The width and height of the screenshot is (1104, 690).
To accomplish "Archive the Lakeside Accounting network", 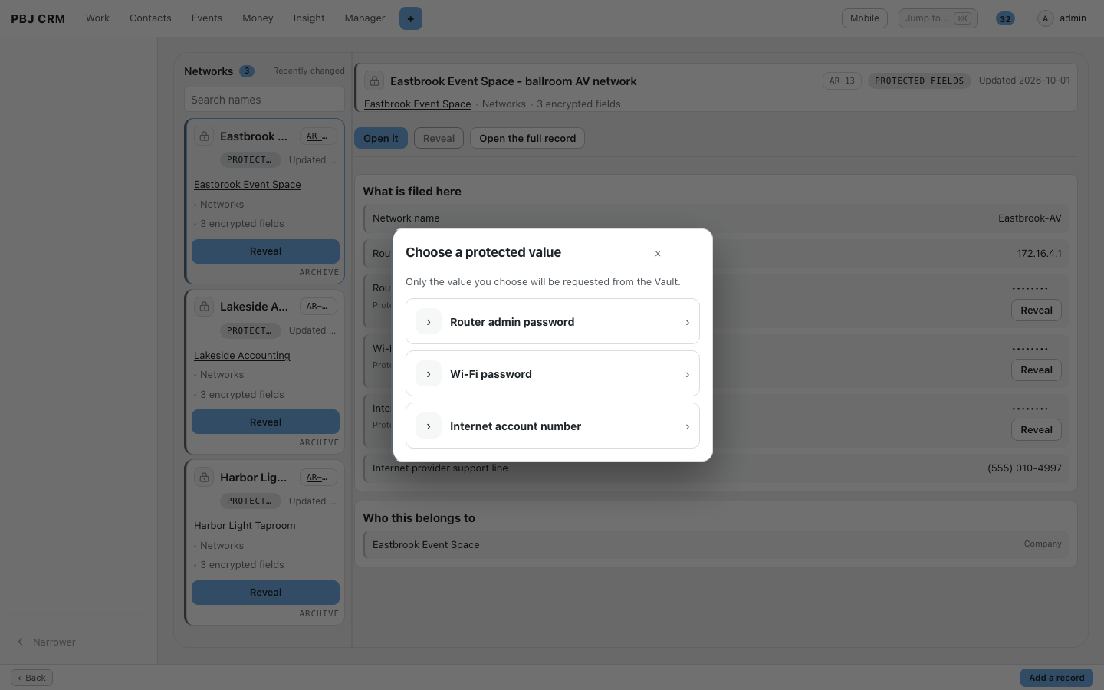I will (319, 443).
